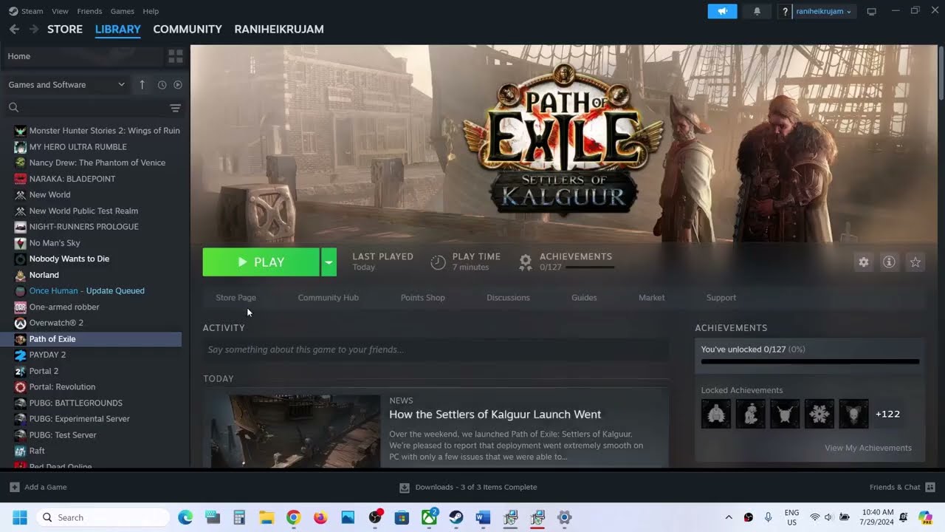The width and height of the screenshot is (945, 532).
Task: Click the first locked achievement icon
Action: click(x=716, y=414)
